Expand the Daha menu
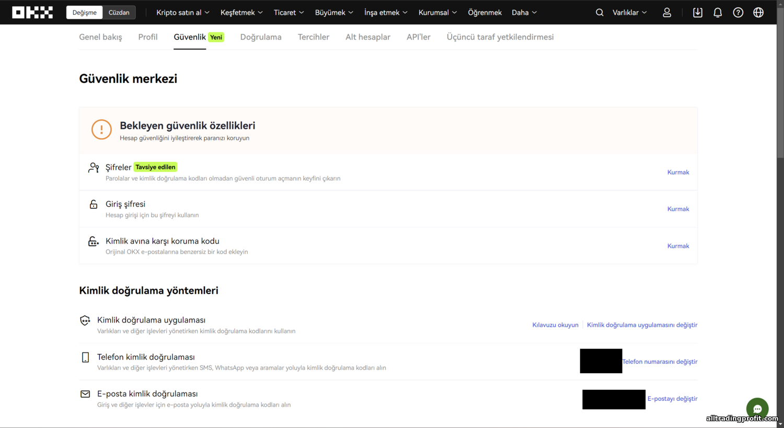Viewport: 784px width, 428px height. 524,13
